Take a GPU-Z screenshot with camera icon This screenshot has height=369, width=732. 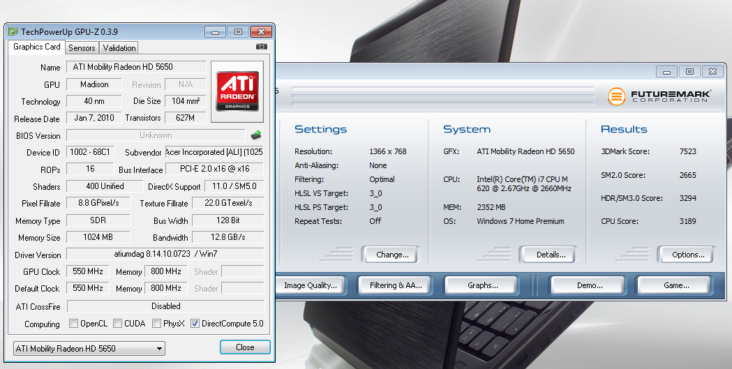[x=262, y=47]
